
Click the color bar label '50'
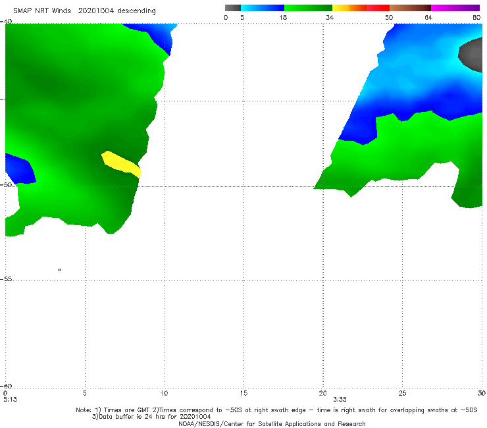(x=389, y=18)
